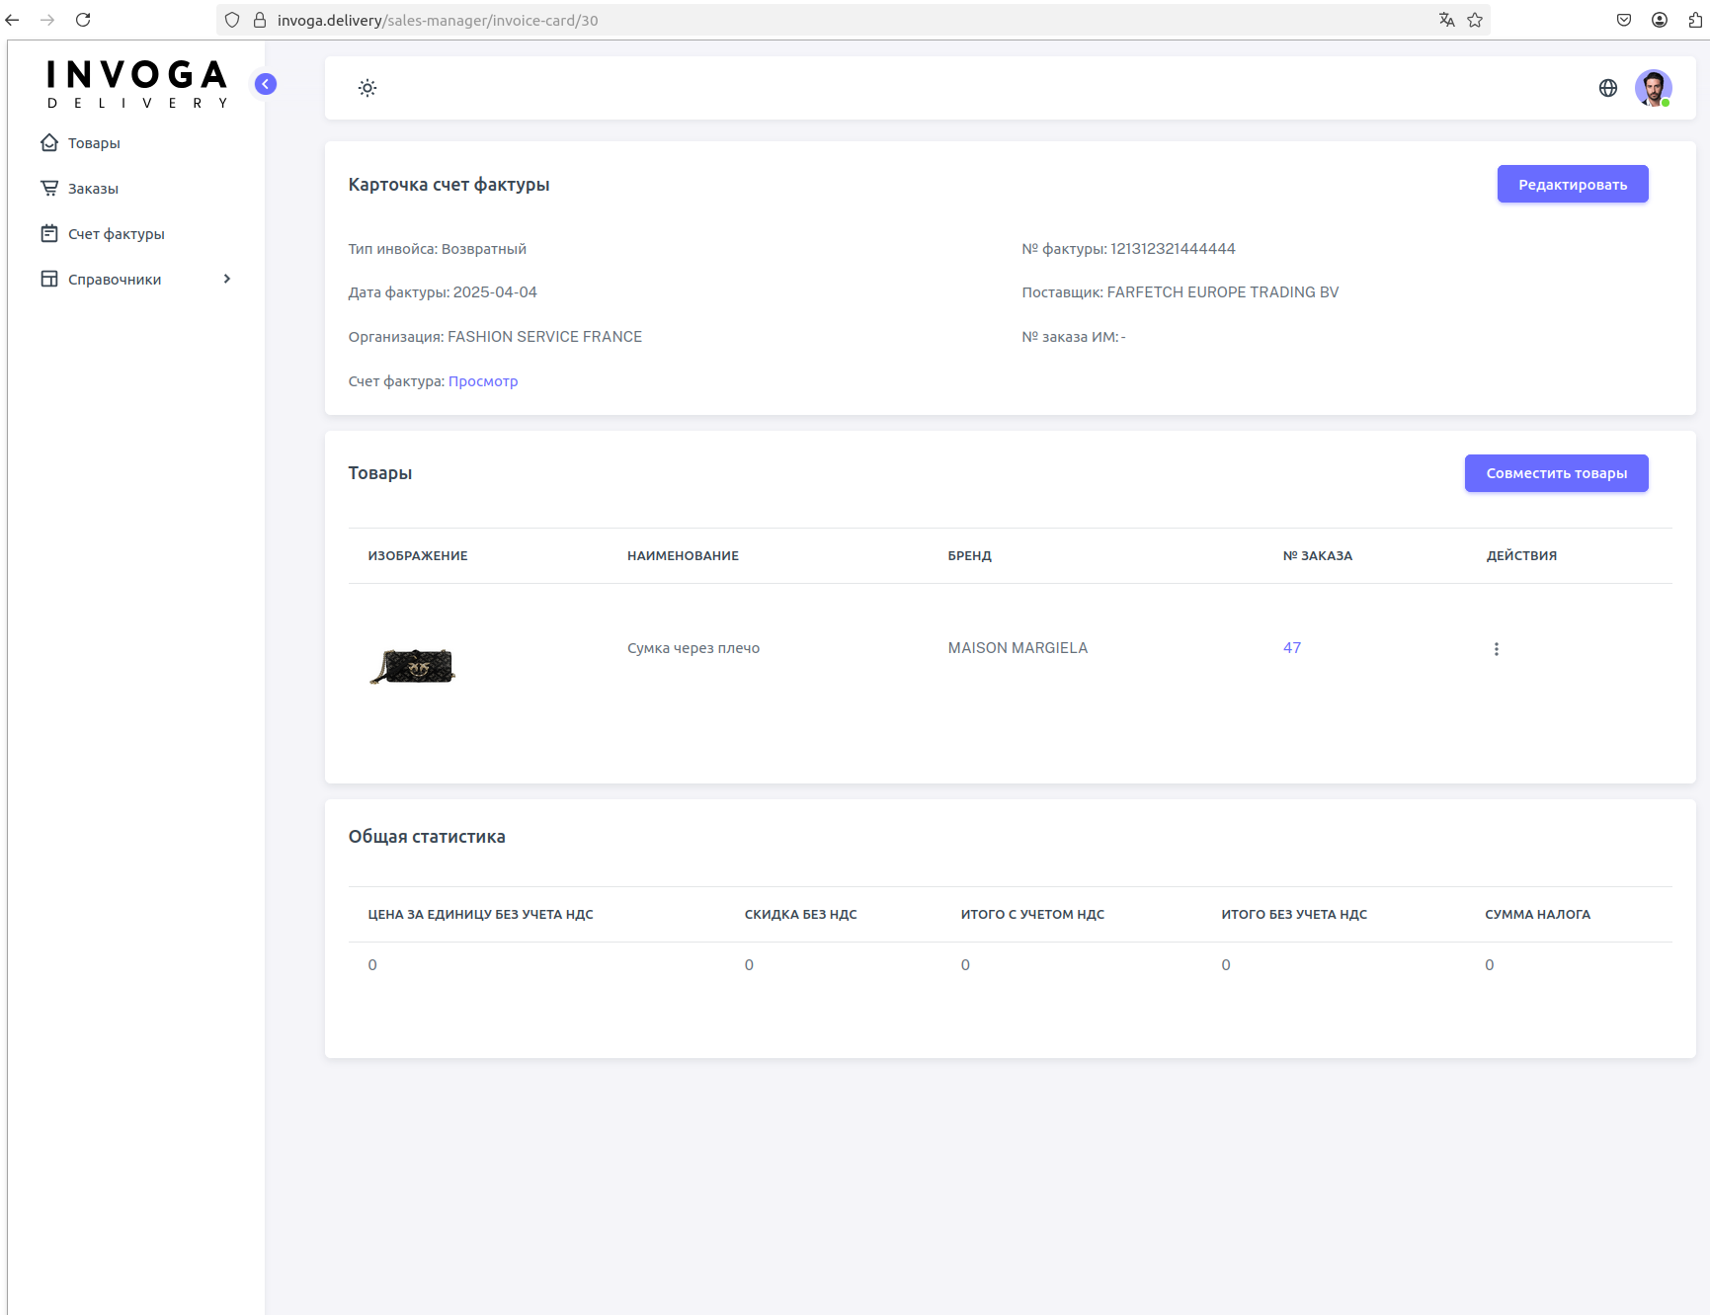Click the Наименование column header
The width and height of the screenshot is (1710, 1315).
(683, 556)
